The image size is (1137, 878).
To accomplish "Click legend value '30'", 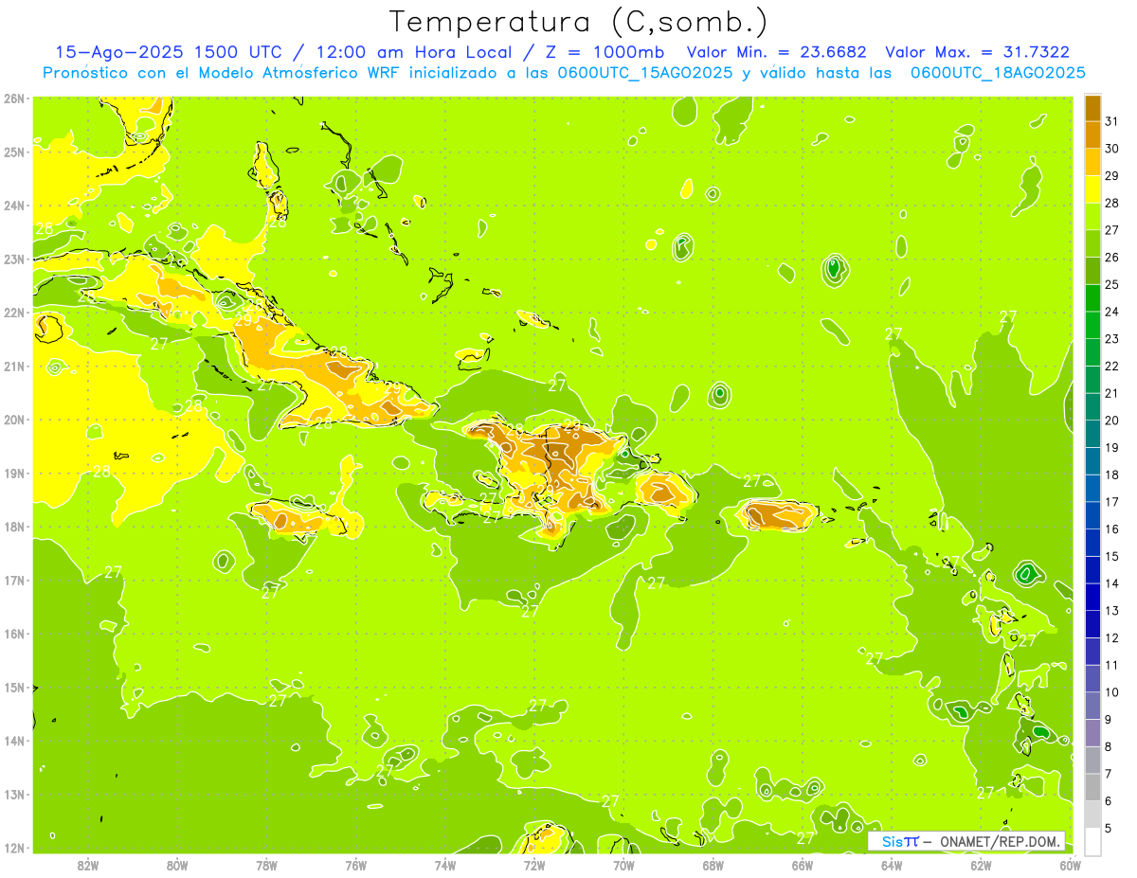I will 1111,149.
